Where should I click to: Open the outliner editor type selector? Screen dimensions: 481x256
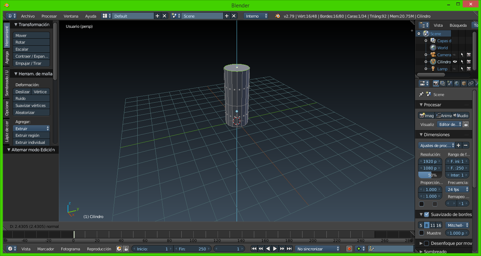click(x=424, y=25)
